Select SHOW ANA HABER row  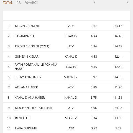66,77
